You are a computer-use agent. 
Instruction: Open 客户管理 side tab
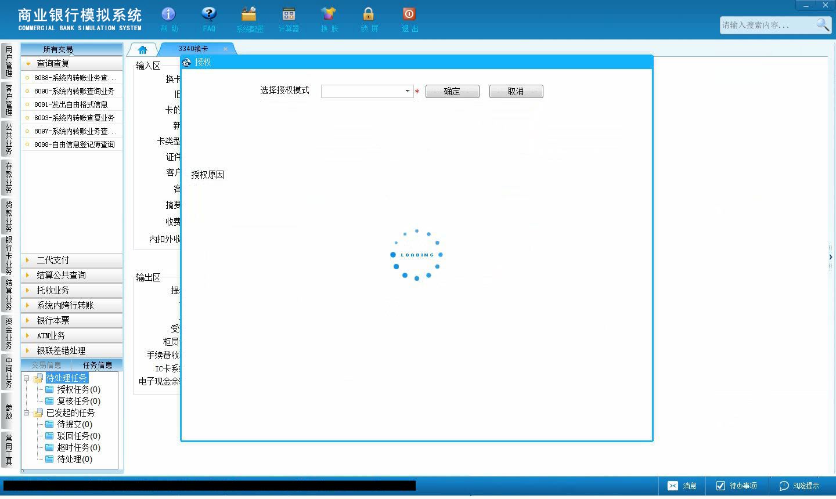tap(9, 100)
